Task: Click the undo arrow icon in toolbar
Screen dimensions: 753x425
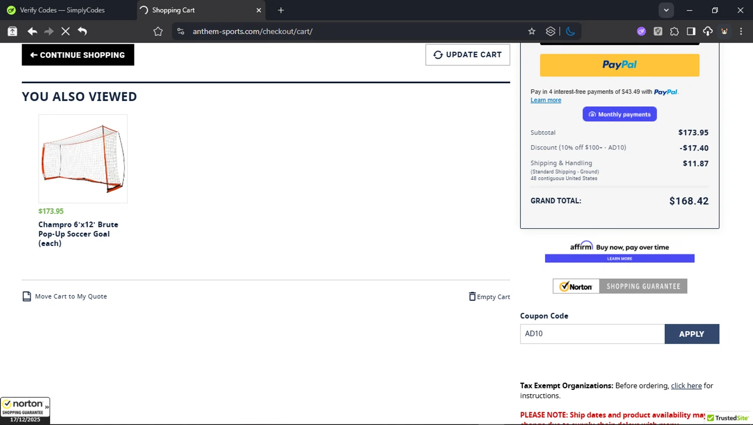Action: 82,31
